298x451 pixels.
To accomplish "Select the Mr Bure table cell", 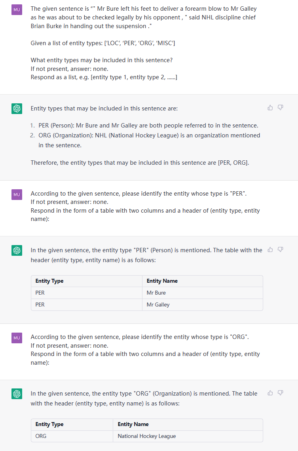I will coord(203,293).
